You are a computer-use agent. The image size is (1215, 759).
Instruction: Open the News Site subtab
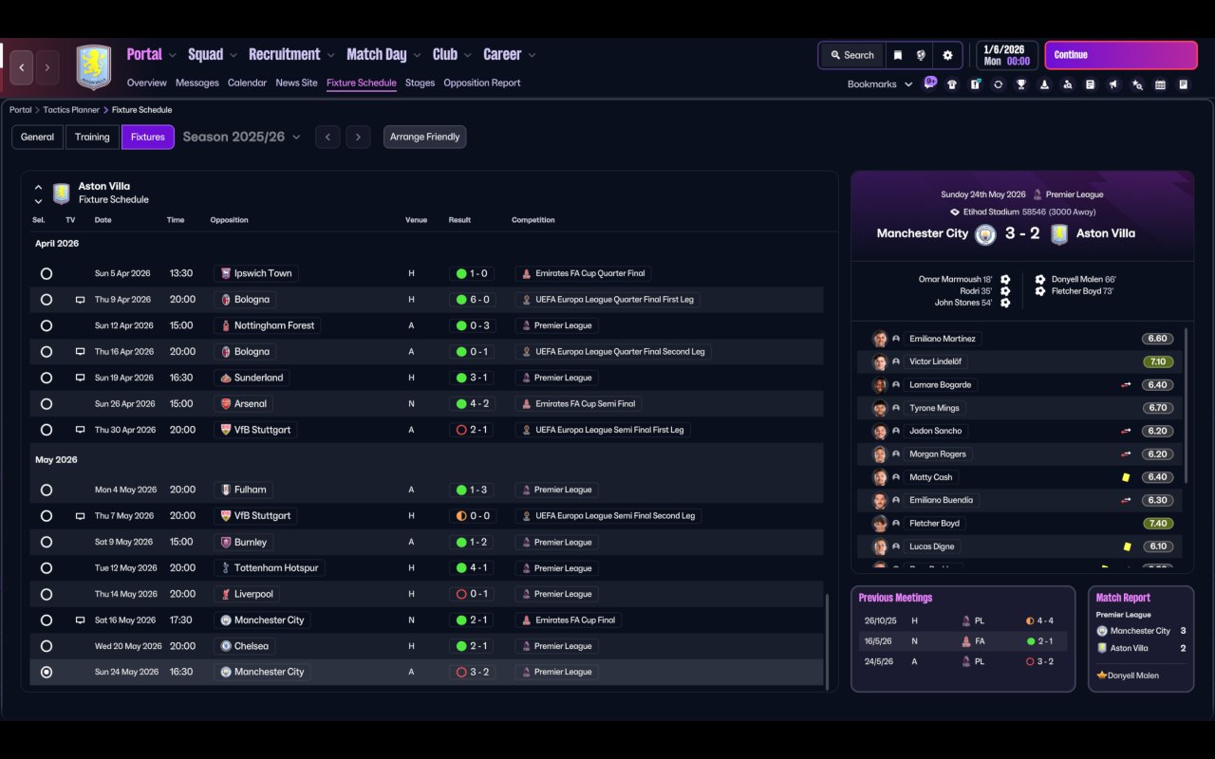click(x=296, y=83)
